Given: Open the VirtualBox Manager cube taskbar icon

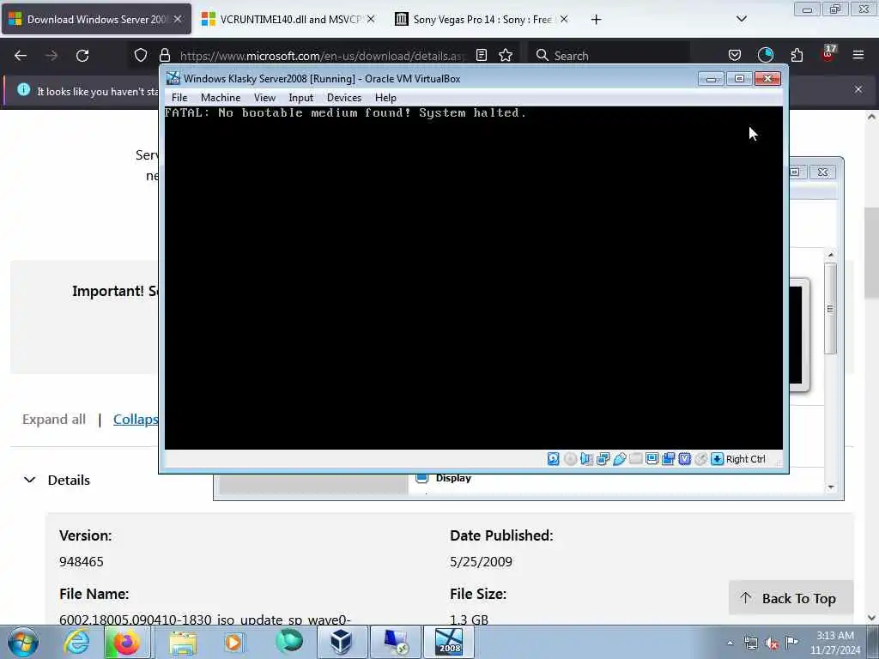Looking at the screenshot, I should [x=341, y=642].
